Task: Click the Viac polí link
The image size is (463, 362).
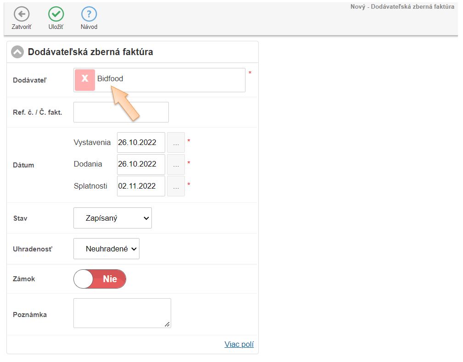Action: 239,344
